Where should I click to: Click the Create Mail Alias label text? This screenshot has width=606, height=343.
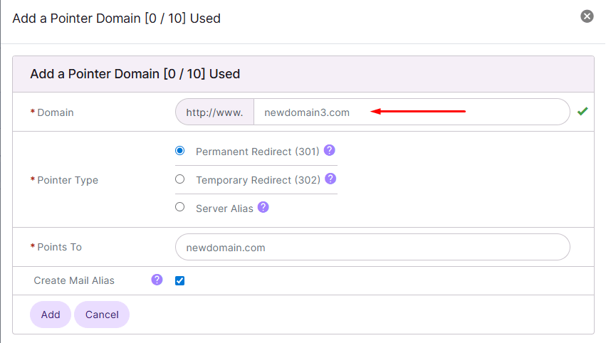click(x=74, y=281)
